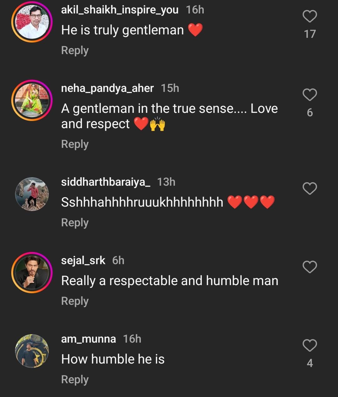Visit sejal_srk username link
338x397 pixels.
[x=83, y=260]
